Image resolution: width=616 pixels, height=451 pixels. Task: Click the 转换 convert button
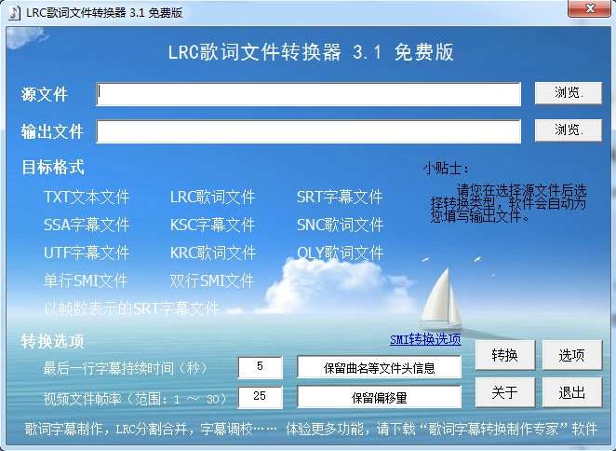(505, 355)
